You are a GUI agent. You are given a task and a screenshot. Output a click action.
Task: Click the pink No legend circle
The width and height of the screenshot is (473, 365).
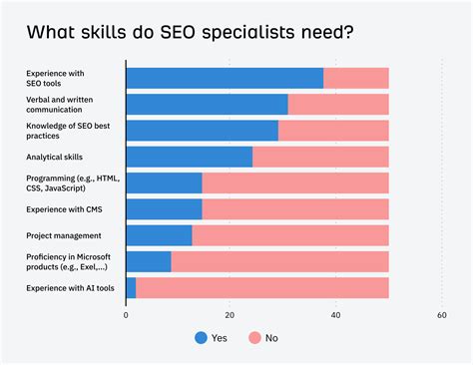pos(254,338)
